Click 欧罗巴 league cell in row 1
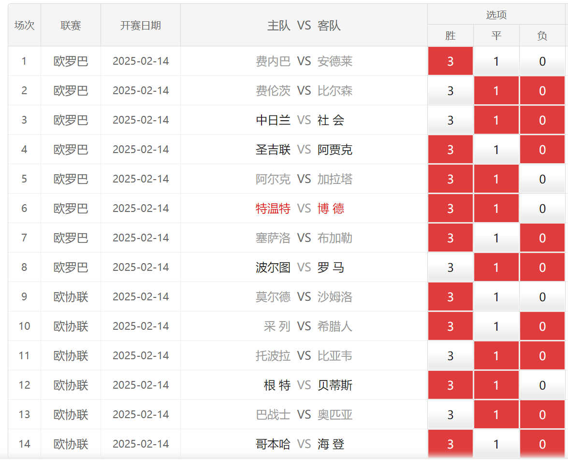 tap(71, 61)
